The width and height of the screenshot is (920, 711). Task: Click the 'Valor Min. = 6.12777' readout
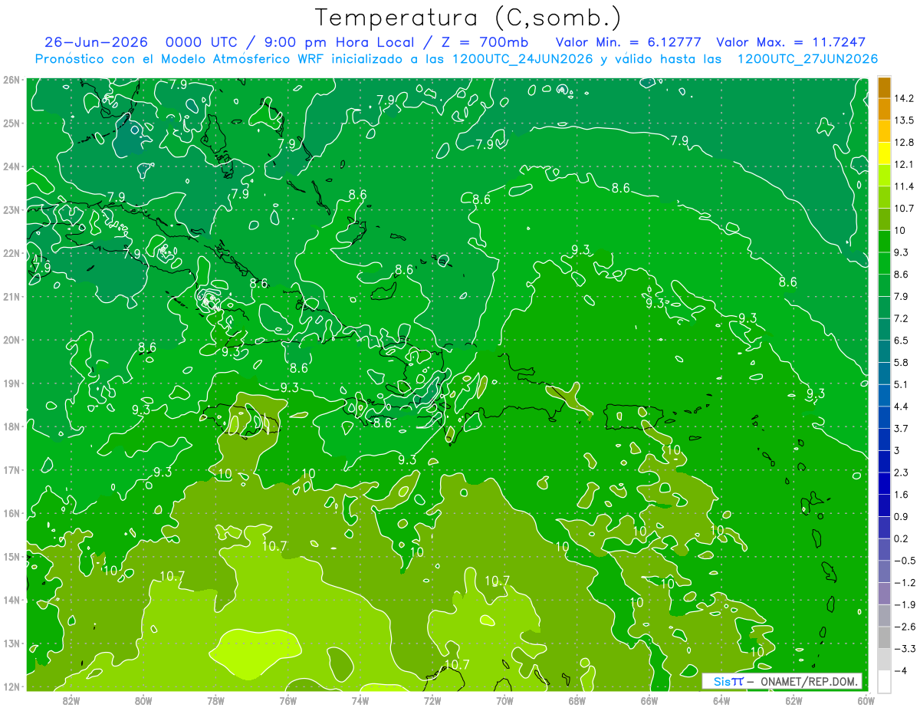[628, 42]
